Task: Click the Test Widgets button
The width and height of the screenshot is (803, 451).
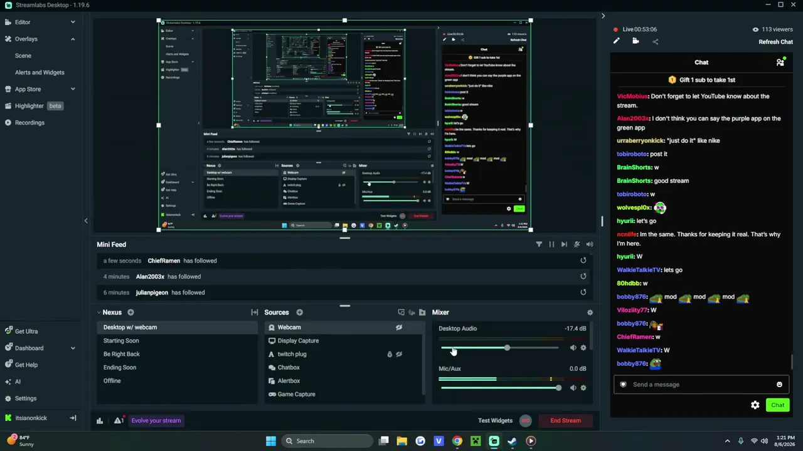Action: [496, 421]
